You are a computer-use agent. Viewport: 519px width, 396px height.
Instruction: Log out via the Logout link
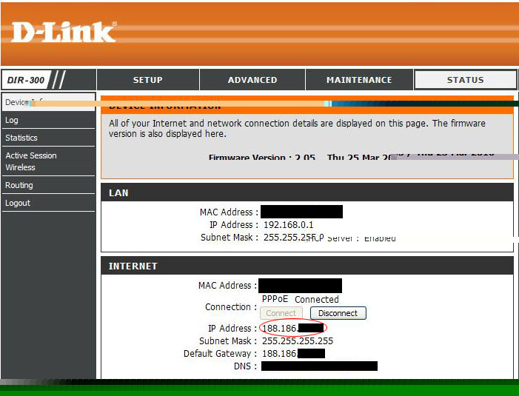[x=18, y=203]
